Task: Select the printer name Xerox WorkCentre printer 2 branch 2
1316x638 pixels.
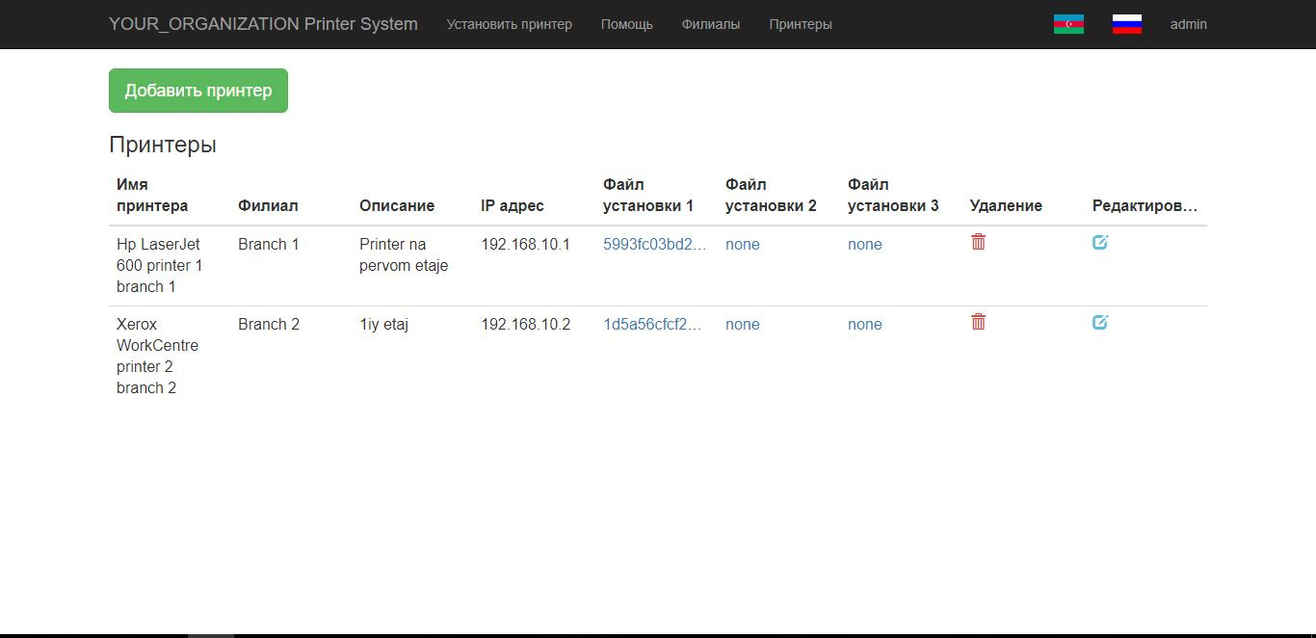Action: 158,356
